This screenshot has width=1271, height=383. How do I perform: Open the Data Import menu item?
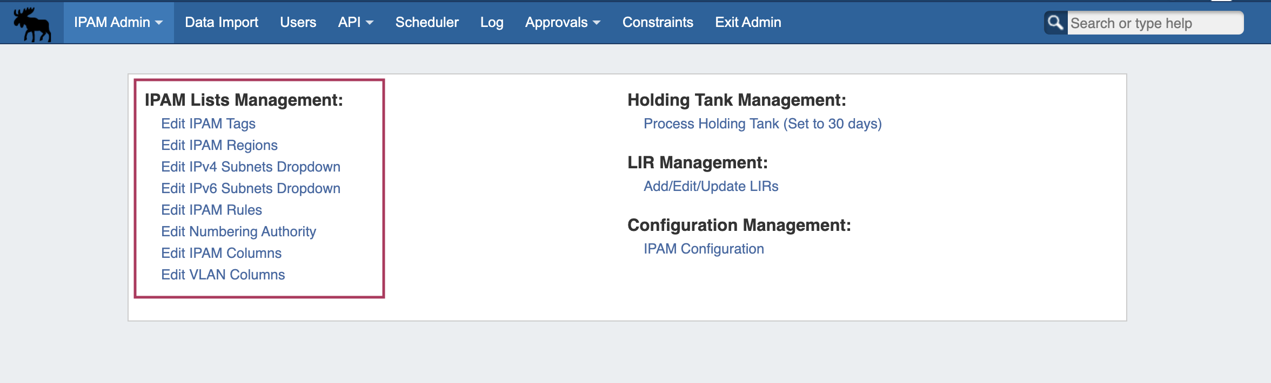pos(221,23)
